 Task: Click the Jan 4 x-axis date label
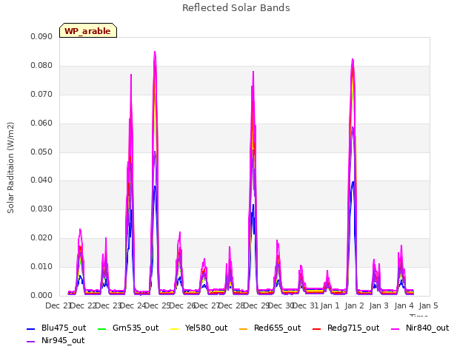coord(404,305)
